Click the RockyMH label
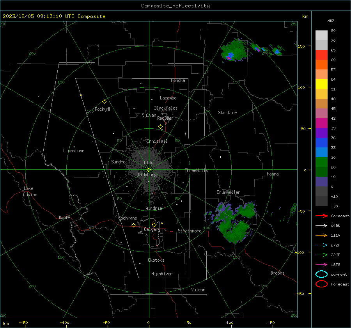 coord(103,109)
